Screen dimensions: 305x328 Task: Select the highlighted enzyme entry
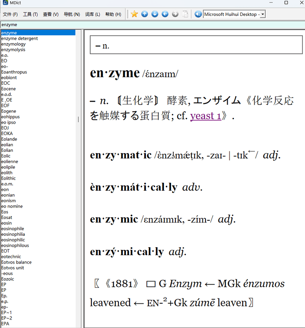[x=38, y=33]
